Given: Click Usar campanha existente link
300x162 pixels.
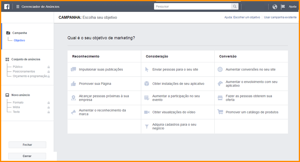Looking at the screenshot, I should (280, 17).
